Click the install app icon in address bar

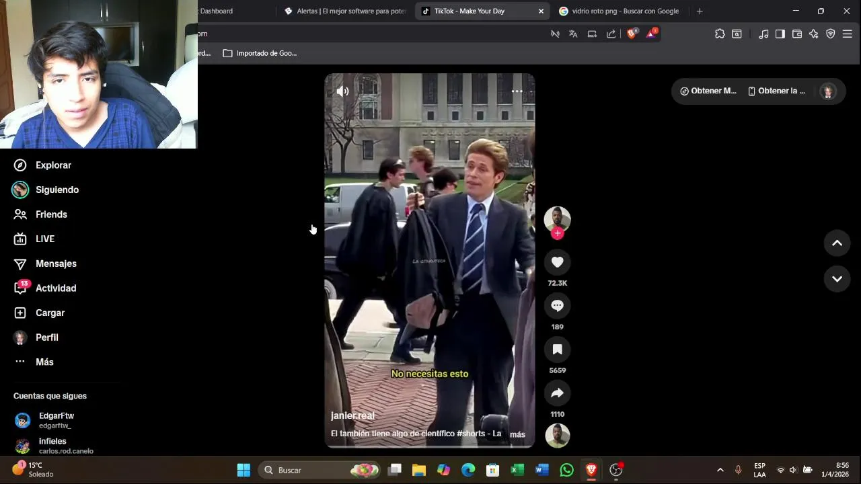(x=592, y=34)
